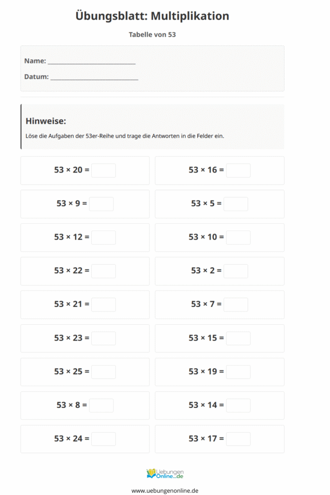Viewport: 330px width, 495px height.
Task: Select the answer field for 53 × 9
Action: pos(101,204)
